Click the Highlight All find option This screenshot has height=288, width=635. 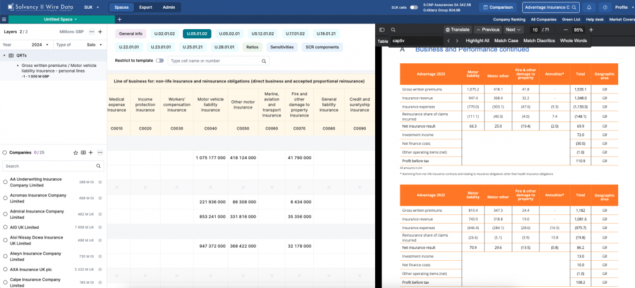[x=477, y=41]
